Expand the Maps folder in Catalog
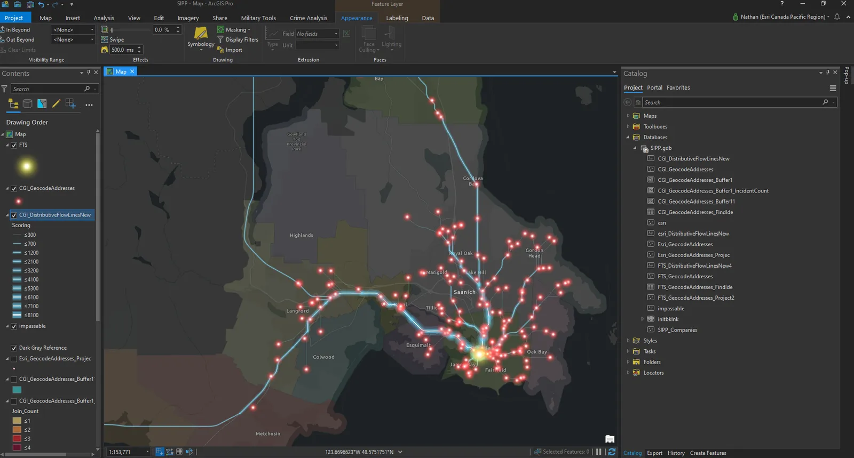Image resolution: width=854 pixels, height=458 pixels. (628, 116)
